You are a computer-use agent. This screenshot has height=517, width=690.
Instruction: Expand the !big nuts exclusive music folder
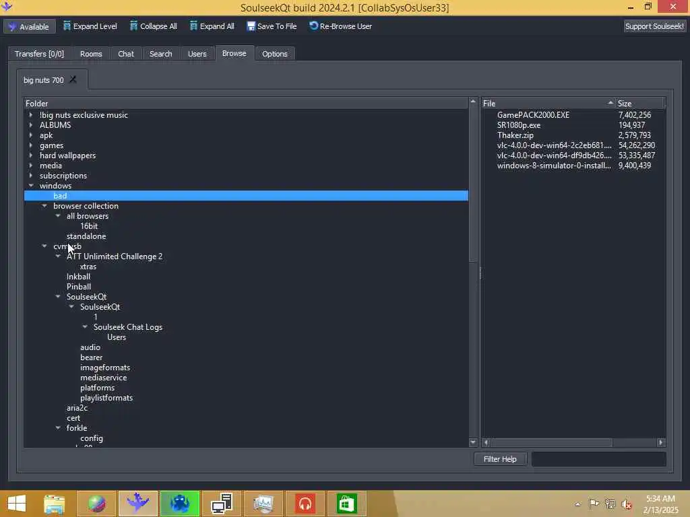coord(31,114)
